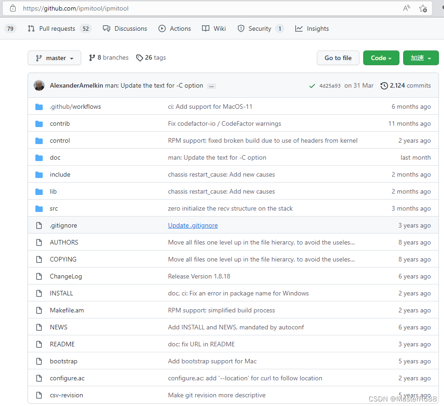This screenshot has height=406, width=444.
Task: Click folder icon for contrib
Action: [39, 124]
